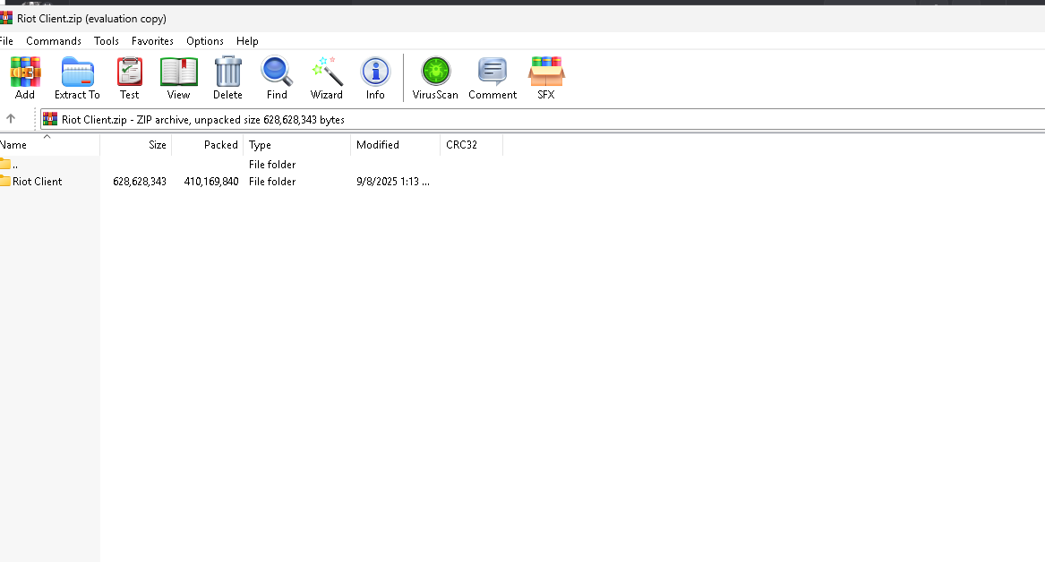This screenshot has width=1045, height=562.
Task: Click parent row's File folder type
Action: coord(272,164)
